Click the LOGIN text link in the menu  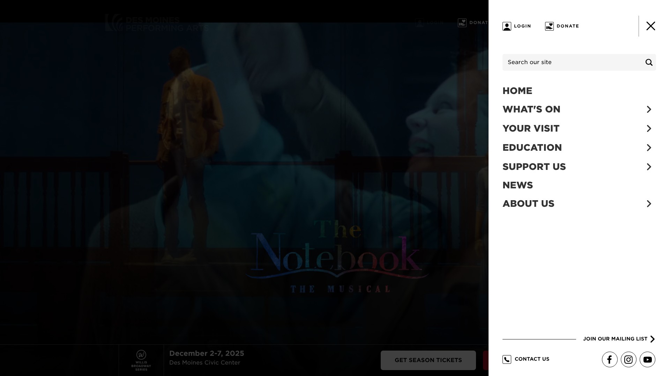522,26
